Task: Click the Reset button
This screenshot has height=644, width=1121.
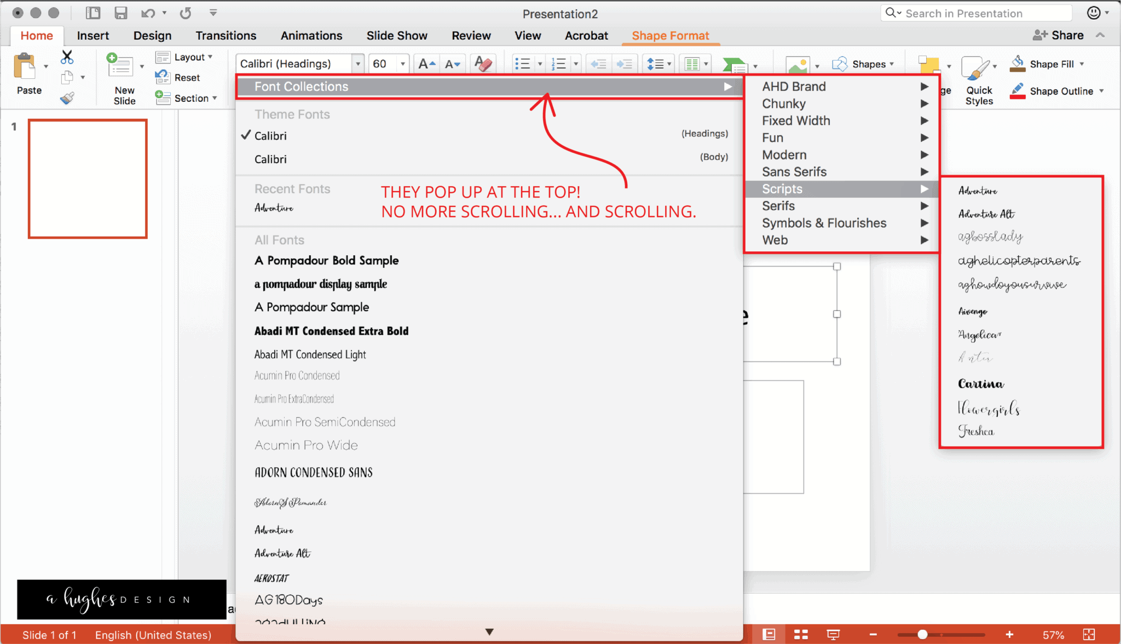Action: 178,78
